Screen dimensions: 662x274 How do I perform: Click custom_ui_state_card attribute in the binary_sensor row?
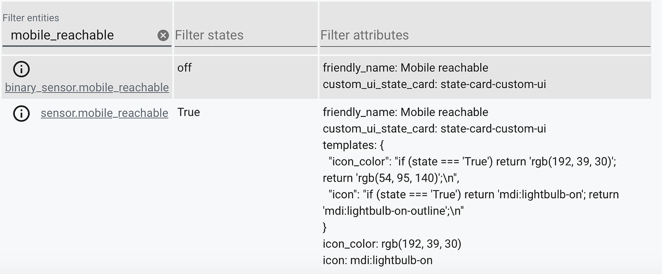coord(434,85)
